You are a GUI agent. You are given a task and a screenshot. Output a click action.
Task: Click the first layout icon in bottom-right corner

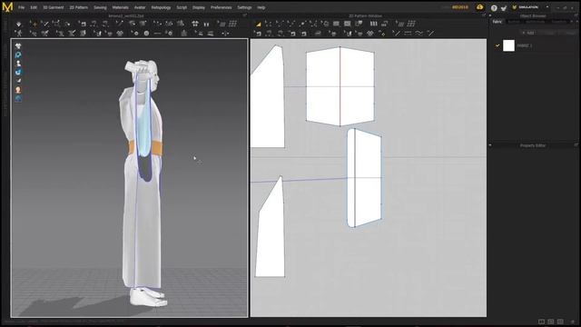click(541, 322)
